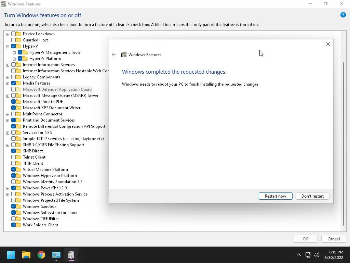Click the Windows Features icon in dialog header
350x263 pixels.
[x=124, y=54]
